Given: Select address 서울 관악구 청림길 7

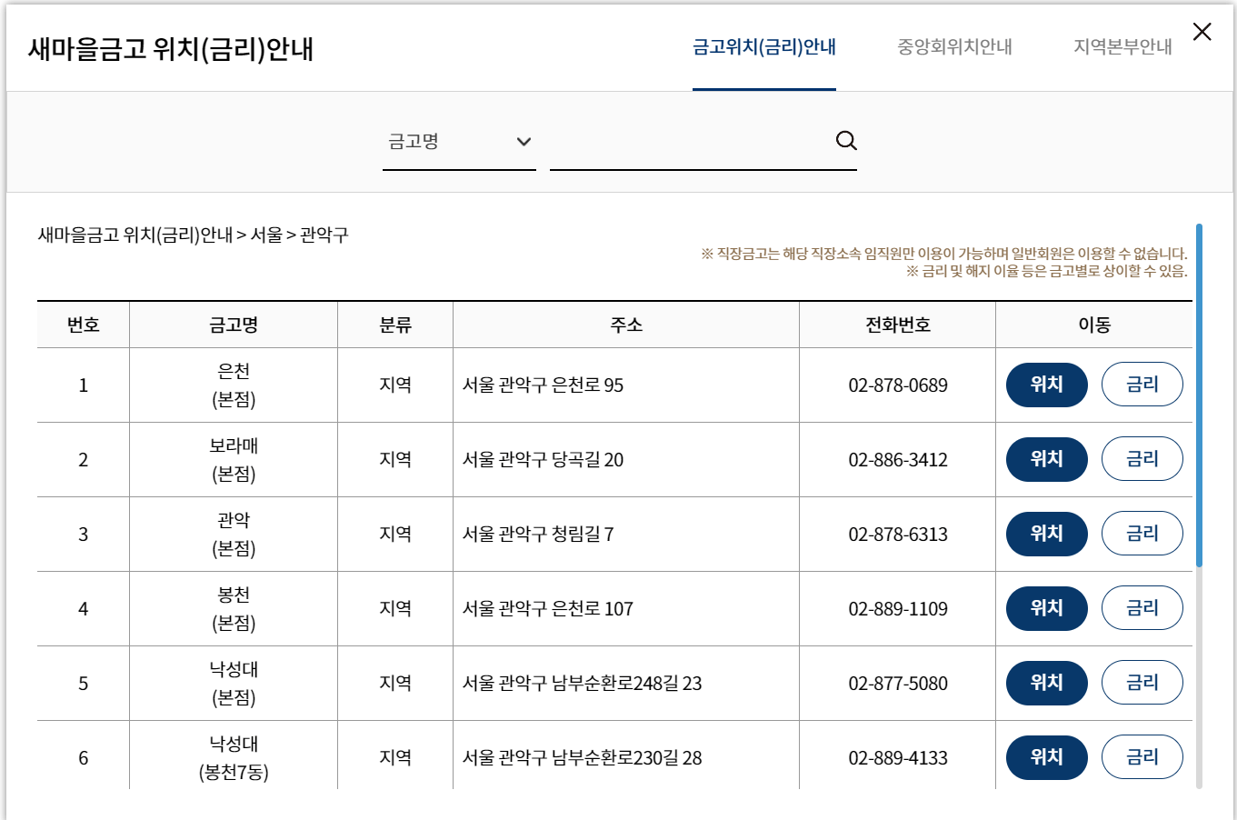Looking at the screenshot, I should pos(538,535).
